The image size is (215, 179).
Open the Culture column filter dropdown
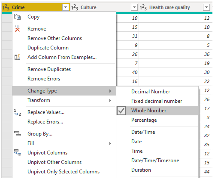pos(134,7)
